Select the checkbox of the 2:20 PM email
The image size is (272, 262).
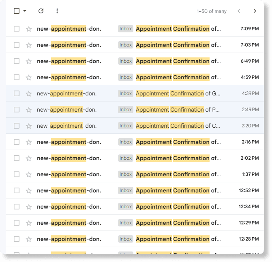coord(17,126)
